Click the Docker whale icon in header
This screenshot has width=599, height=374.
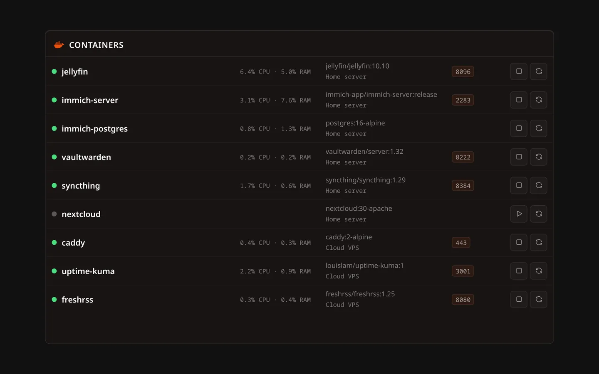click(59, 44)
